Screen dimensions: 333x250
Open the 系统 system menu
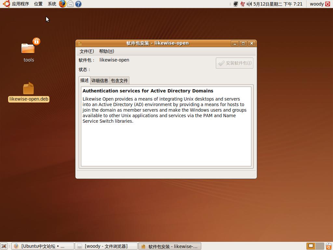click(52, 4)
